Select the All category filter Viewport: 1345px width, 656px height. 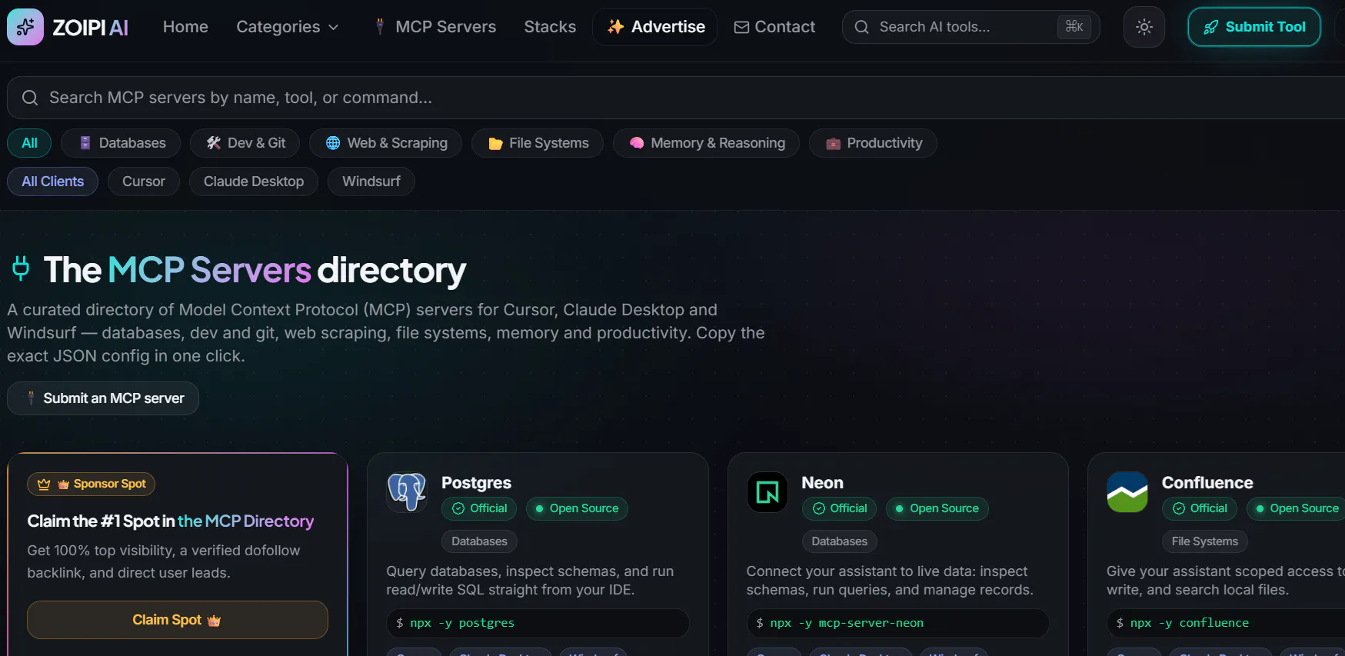(x=29, y=143)
